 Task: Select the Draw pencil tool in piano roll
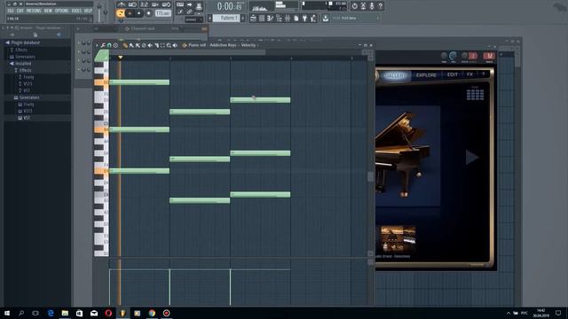coord(125,45)
